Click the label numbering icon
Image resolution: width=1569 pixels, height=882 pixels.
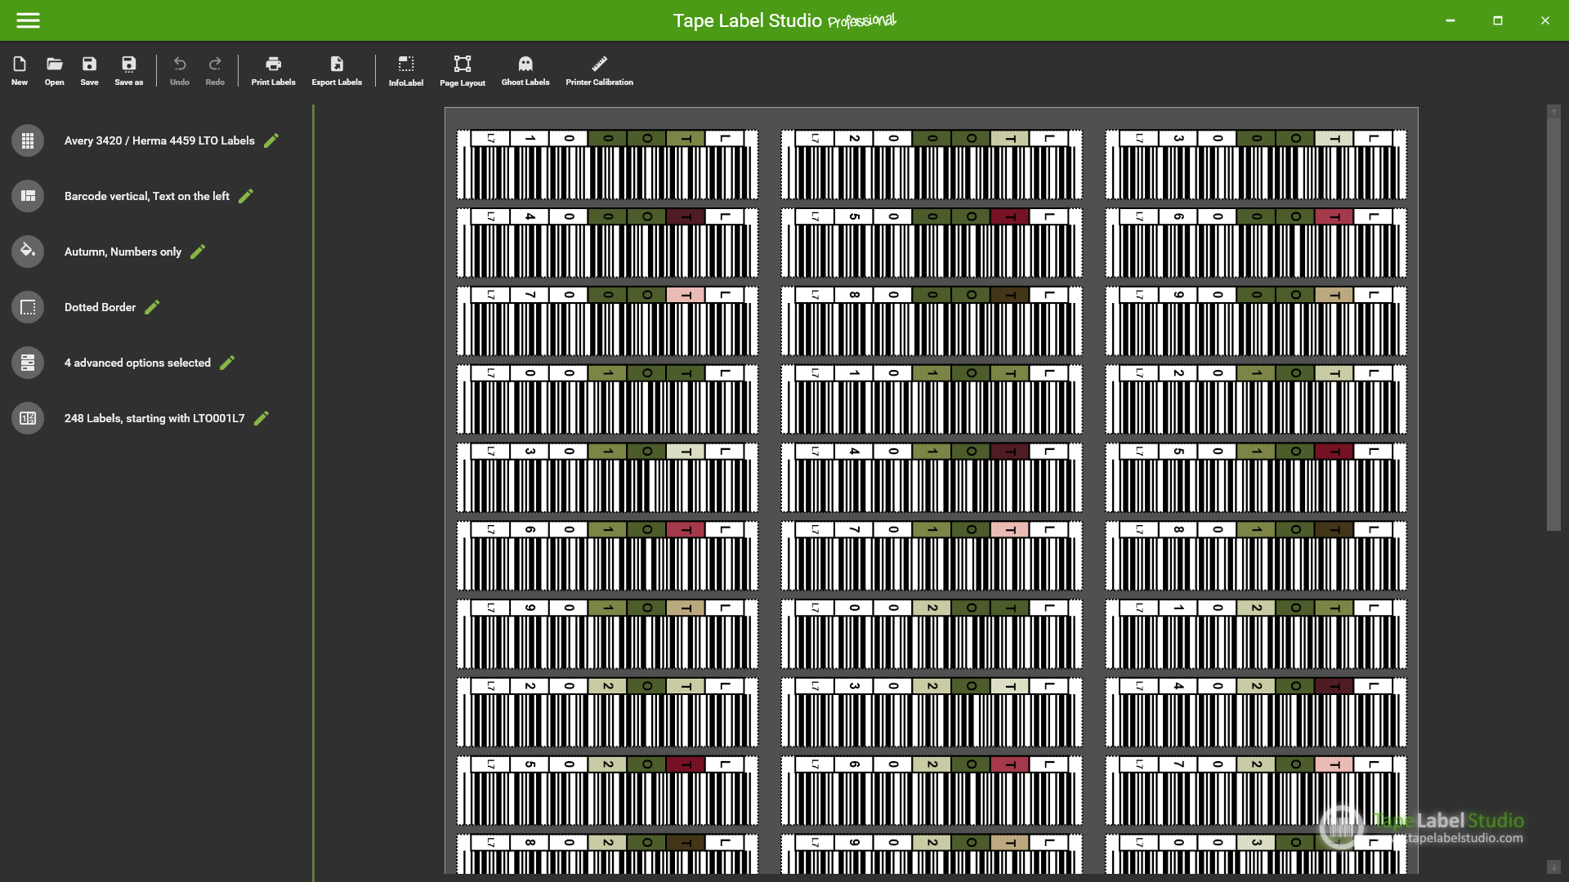[28, 418]
